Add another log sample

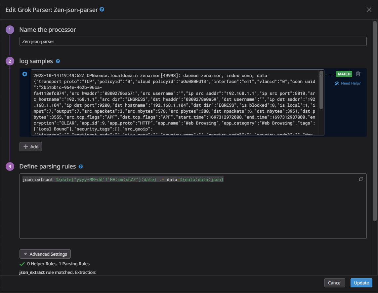tap(31, 147)
